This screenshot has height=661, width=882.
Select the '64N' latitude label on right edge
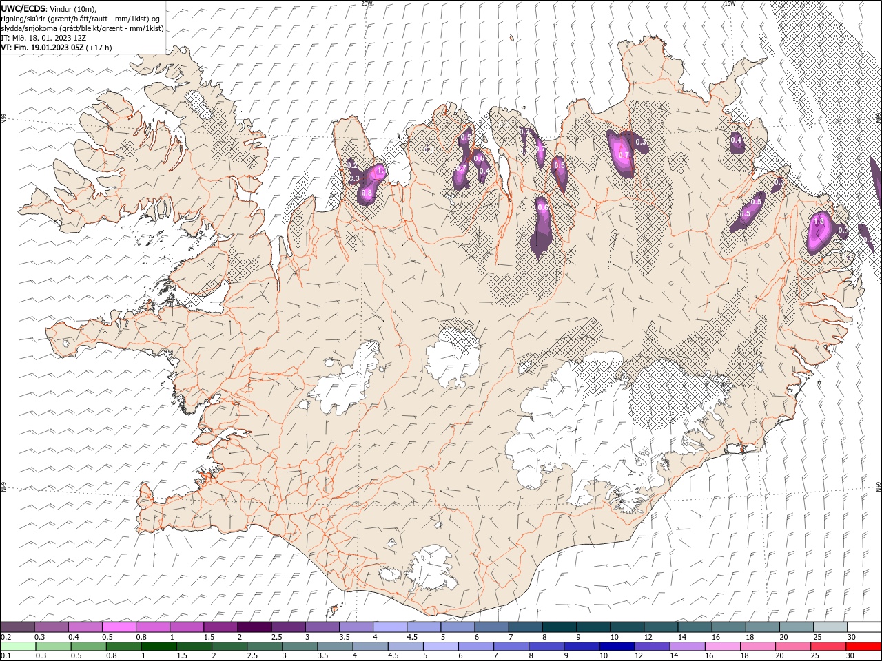(879, 487)
